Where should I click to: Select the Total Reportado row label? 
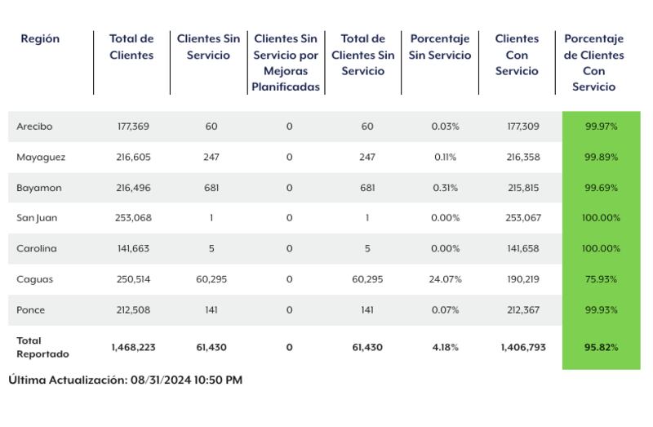pyautogui.click(x=42, y=347)
